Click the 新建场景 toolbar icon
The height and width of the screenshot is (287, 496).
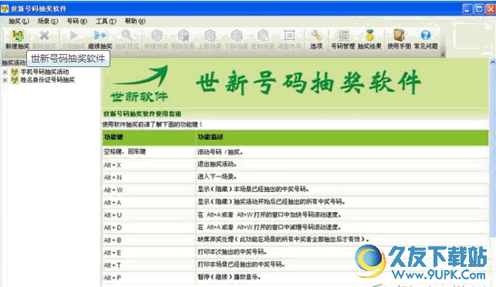click(x=157, y=35)
